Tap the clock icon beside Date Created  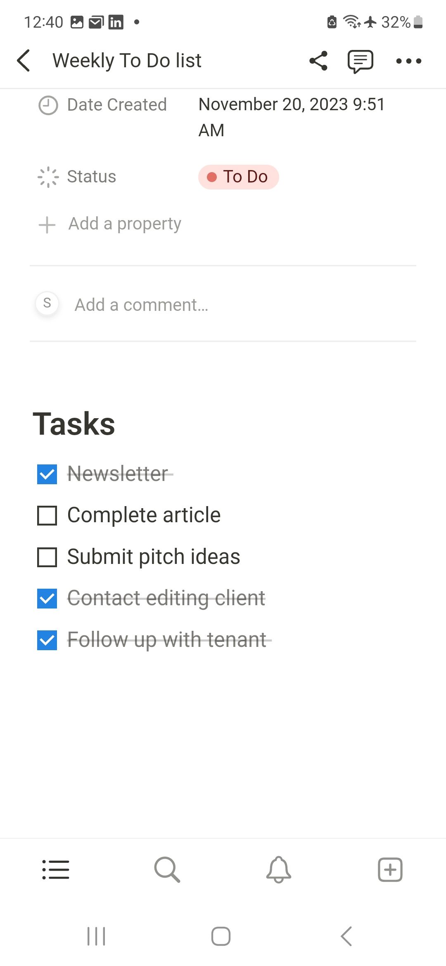47,105
